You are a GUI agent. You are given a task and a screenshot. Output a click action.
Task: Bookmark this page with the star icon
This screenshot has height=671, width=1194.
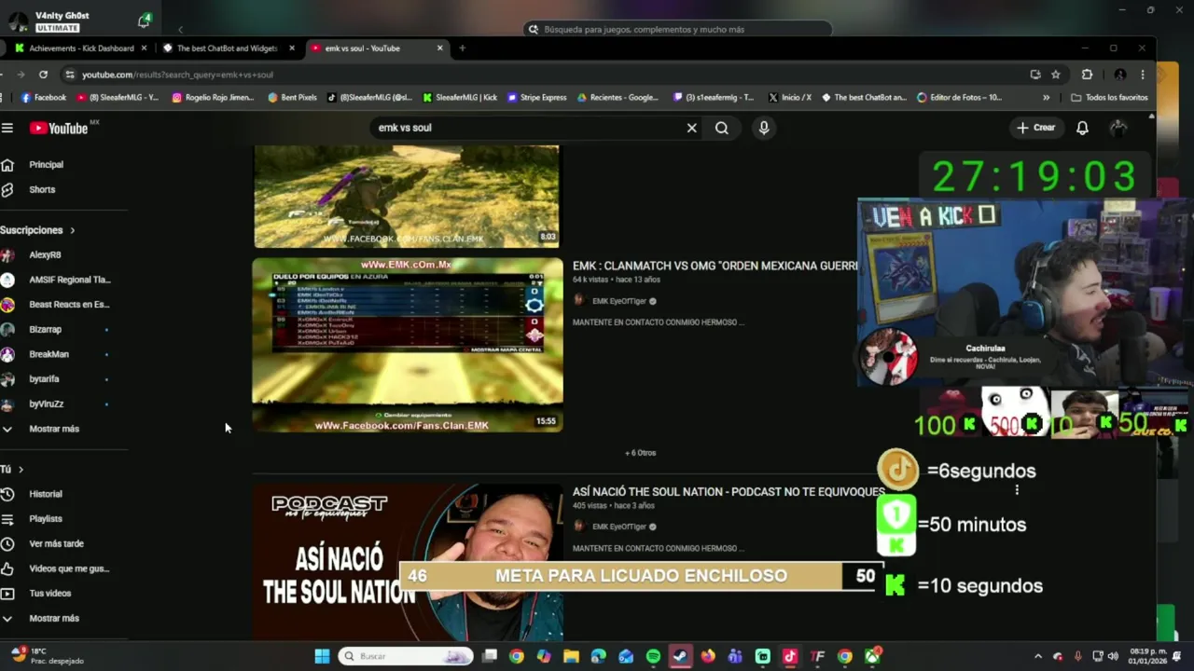(x=1056, y=75)
